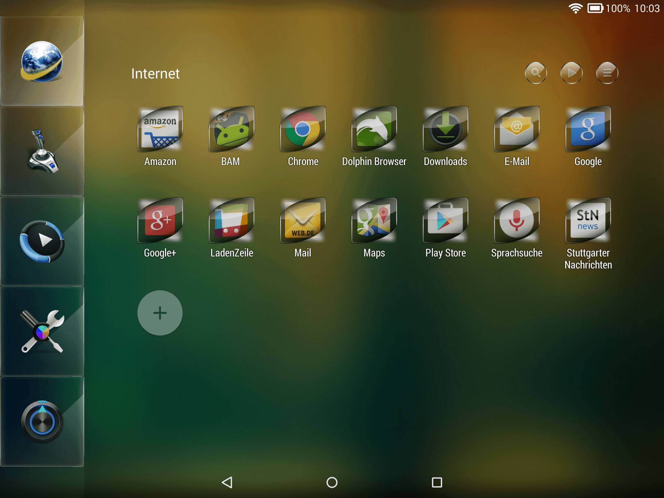Open the menu with three lines
This screenshot has height=498, width=664.
[607, 73]
